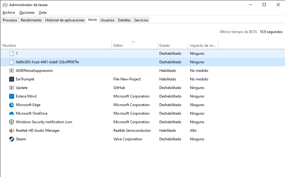This screenshot has width=285, height=177.
Task: Click the Enlace Móvil blue icon
Action: click(x=11, y=96)
